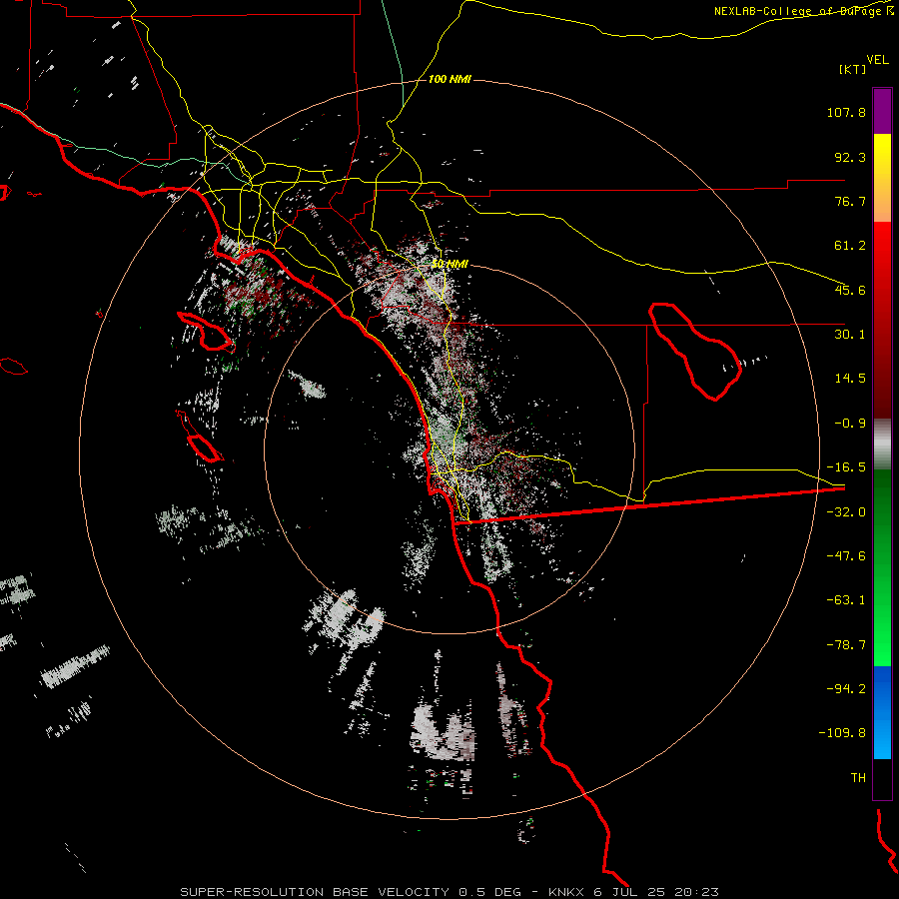
Task: Click the TH threshold label
Action: click(858, 778)
